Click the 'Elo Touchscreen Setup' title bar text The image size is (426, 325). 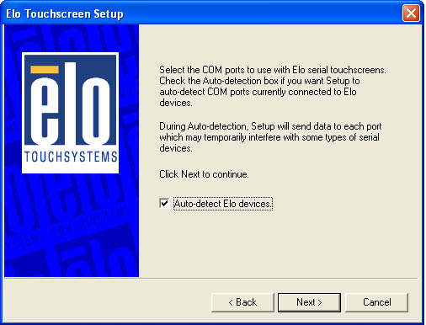coord(65,13)
